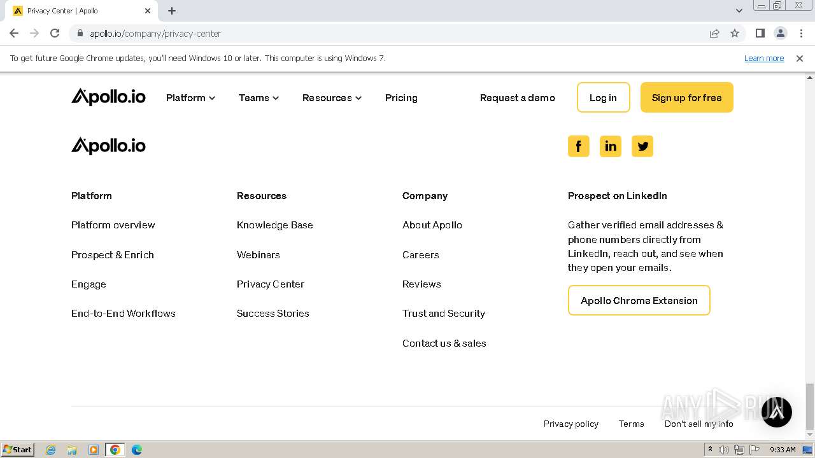Launch Internet Explorer from the taskbar
The width and height of the screenshot is (815, 458).
click(51, 450)
